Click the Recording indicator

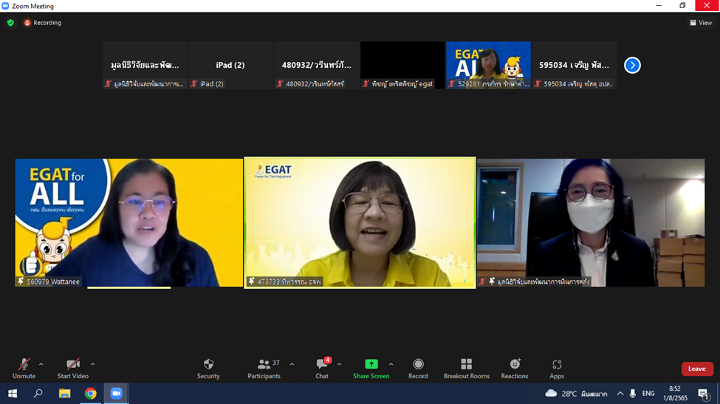(x=43, y=22)
